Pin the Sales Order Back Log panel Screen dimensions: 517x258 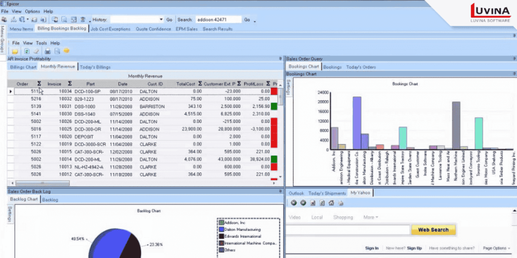coord(281,191)
